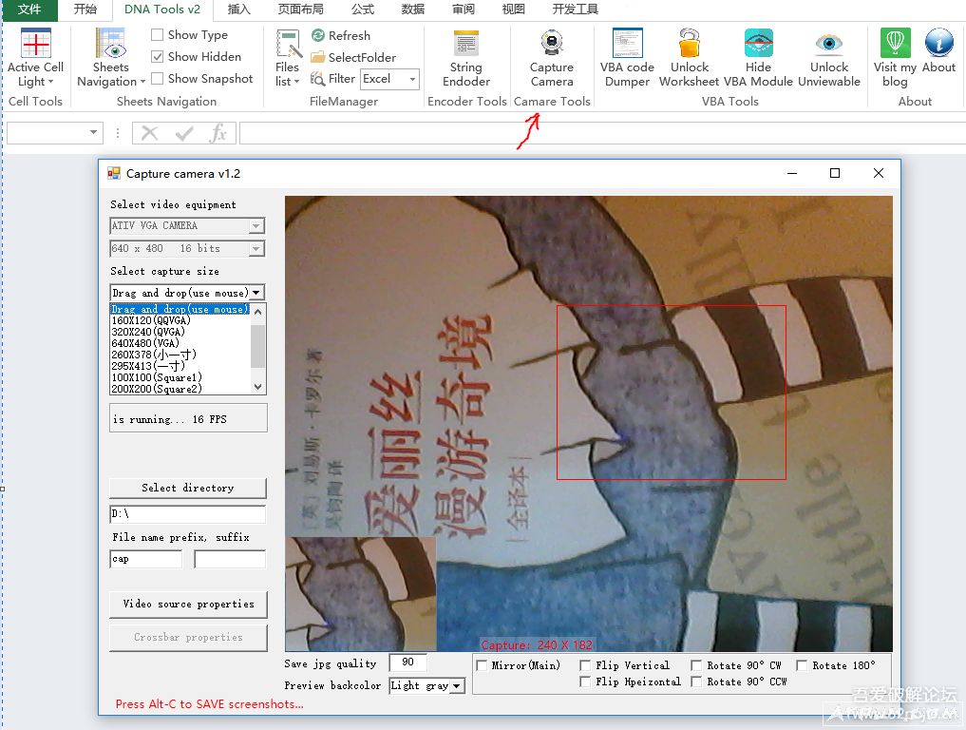Toggle the Mirror(Main) checkbox

483,665
